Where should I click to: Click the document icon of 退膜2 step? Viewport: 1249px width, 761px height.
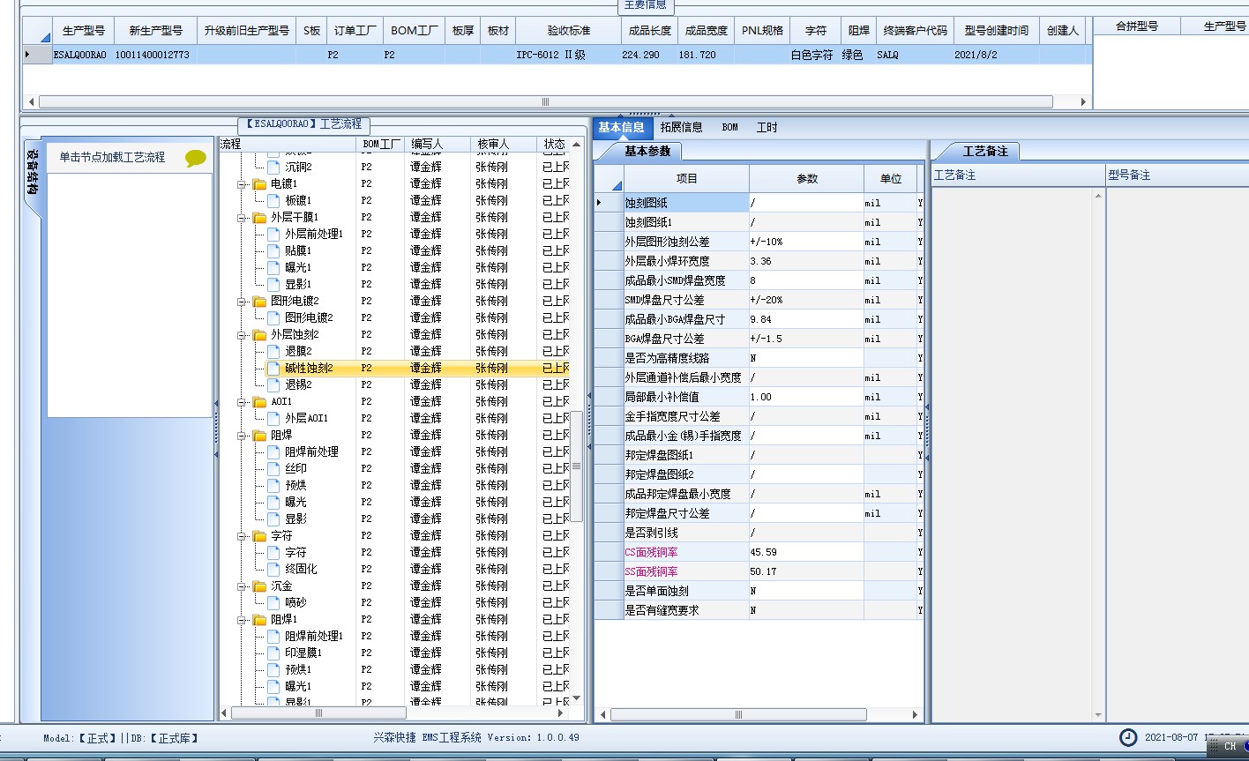pos(273,351)
